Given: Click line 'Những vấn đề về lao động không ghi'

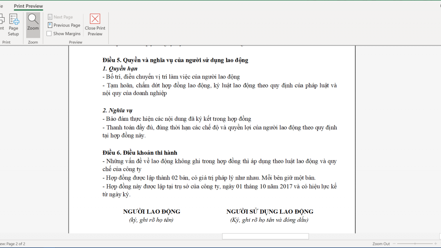Looking at the screenshot, I should point(219,165).
